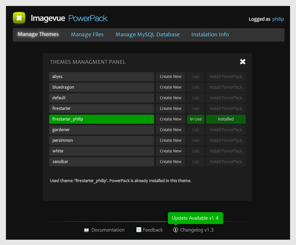Activate the gardener theme with Use
Viewport: 296px width, 245px height.
click(x=196, y=130)
